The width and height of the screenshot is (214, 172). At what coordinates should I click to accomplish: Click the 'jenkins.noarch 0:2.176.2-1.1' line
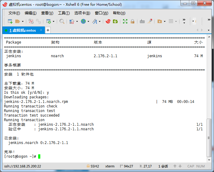click(x=38, y=143)
